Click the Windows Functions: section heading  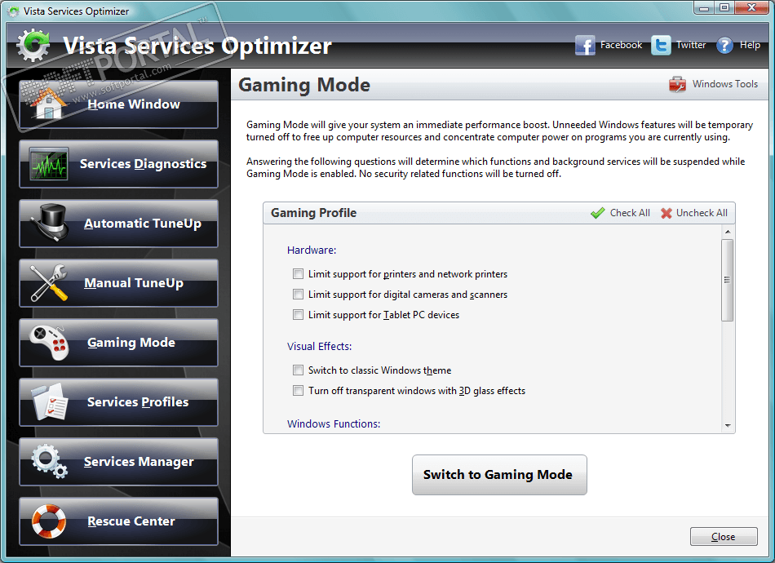(x=334, y=424)
